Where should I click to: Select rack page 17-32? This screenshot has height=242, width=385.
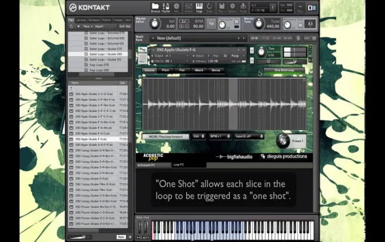[x=265, y=38]
